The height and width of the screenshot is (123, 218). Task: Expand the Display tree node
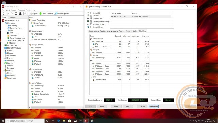click(x=3, y=53)
